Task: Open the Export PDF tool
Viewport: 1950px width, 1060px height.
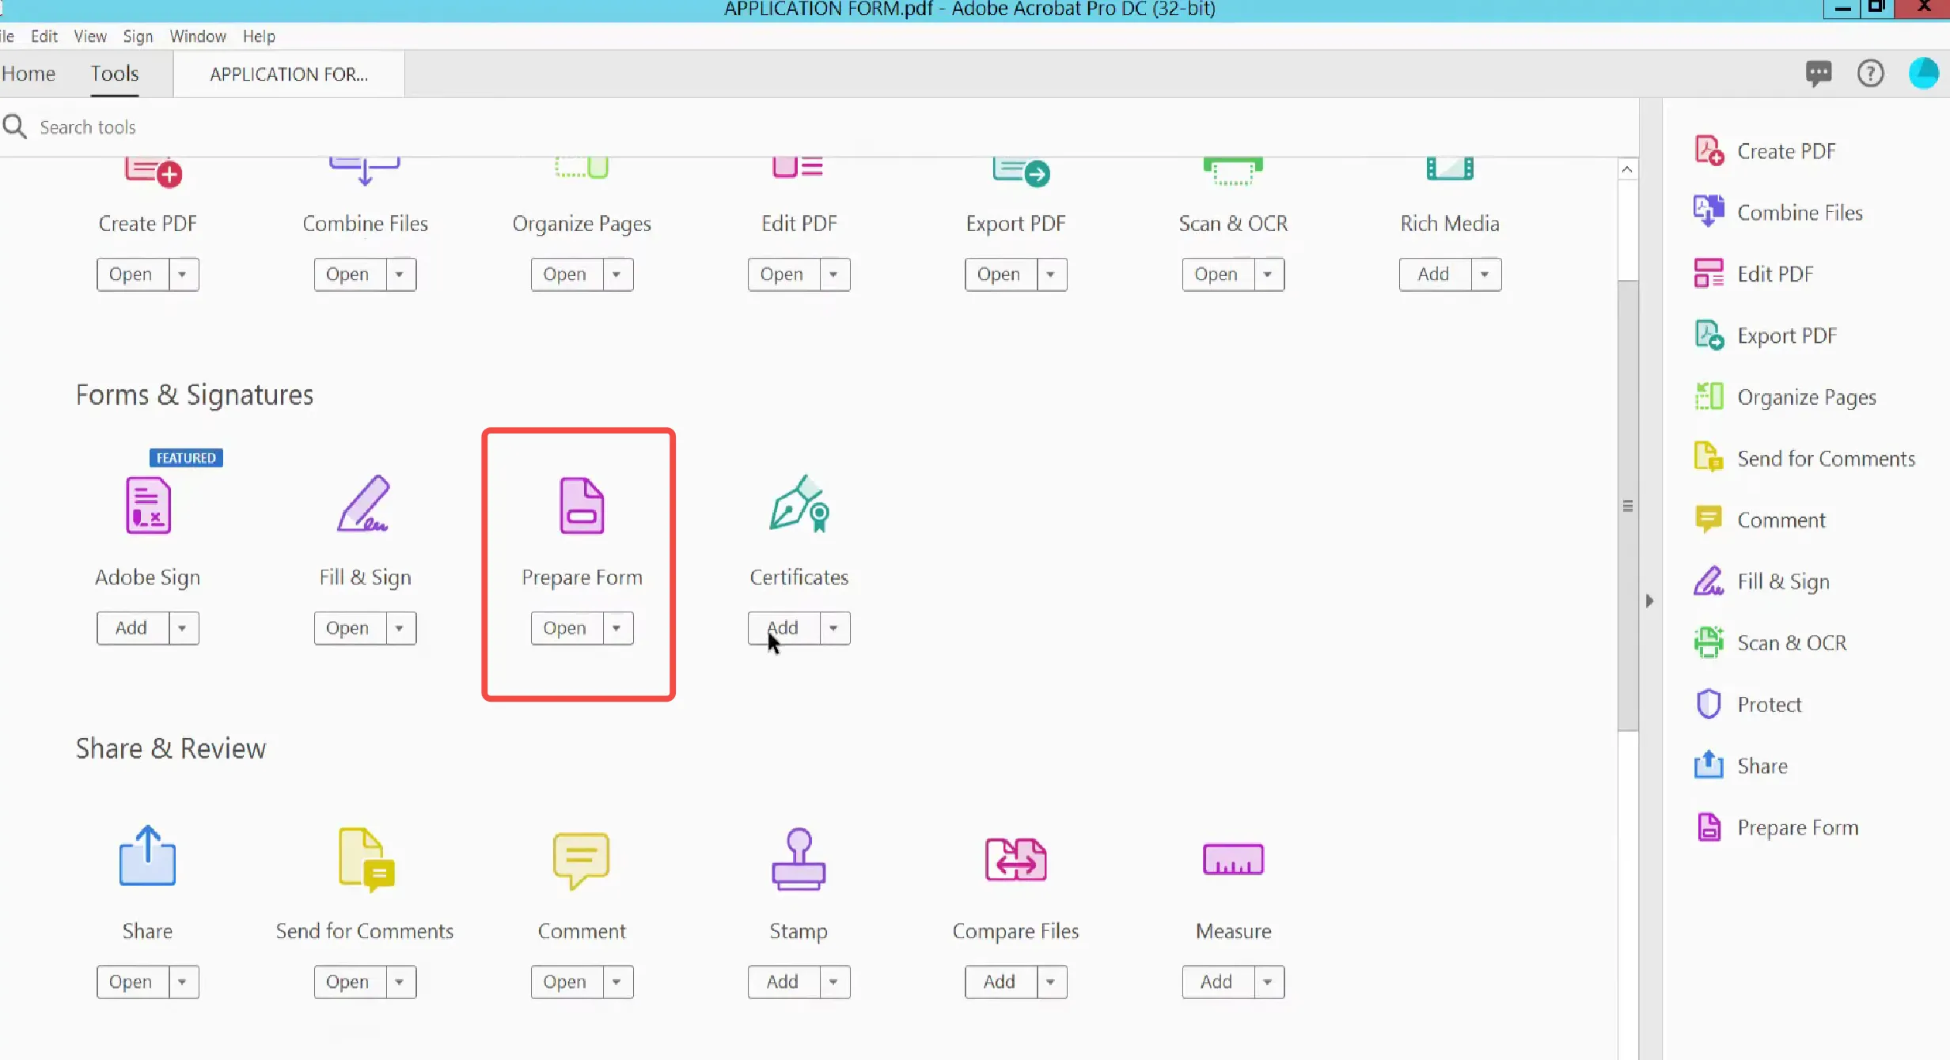Action: click(999, 274)
